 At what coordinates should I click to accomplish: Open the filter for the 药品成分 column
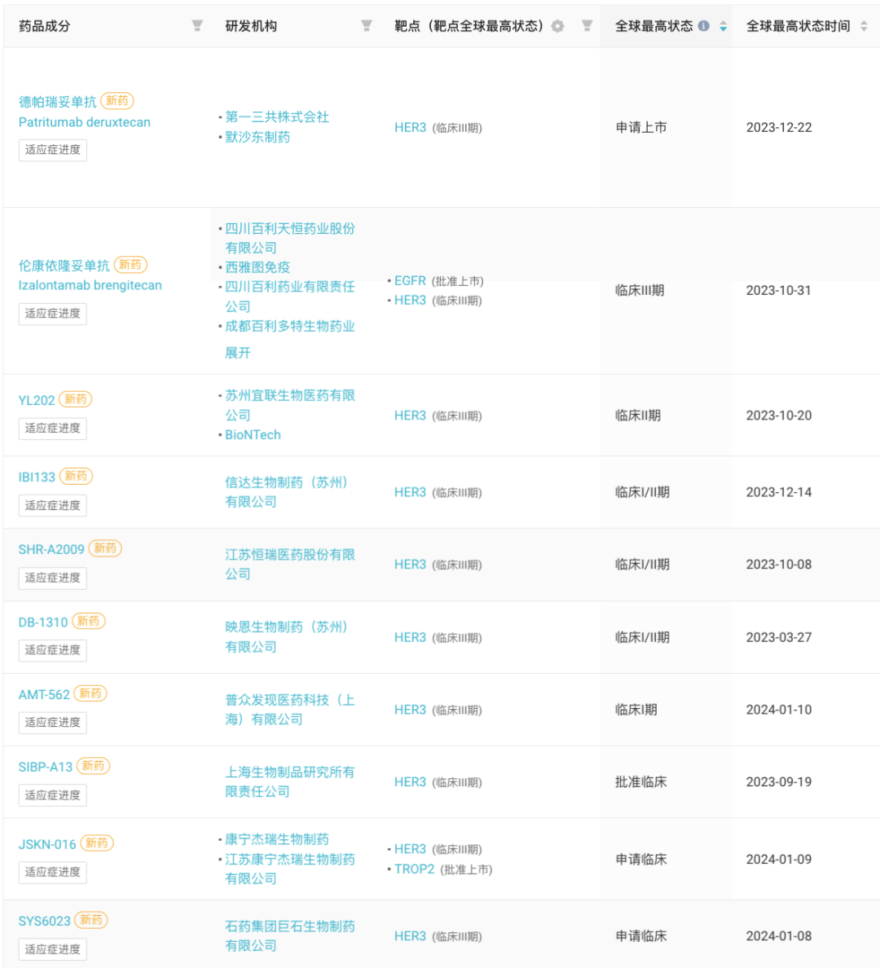[197, 26]
